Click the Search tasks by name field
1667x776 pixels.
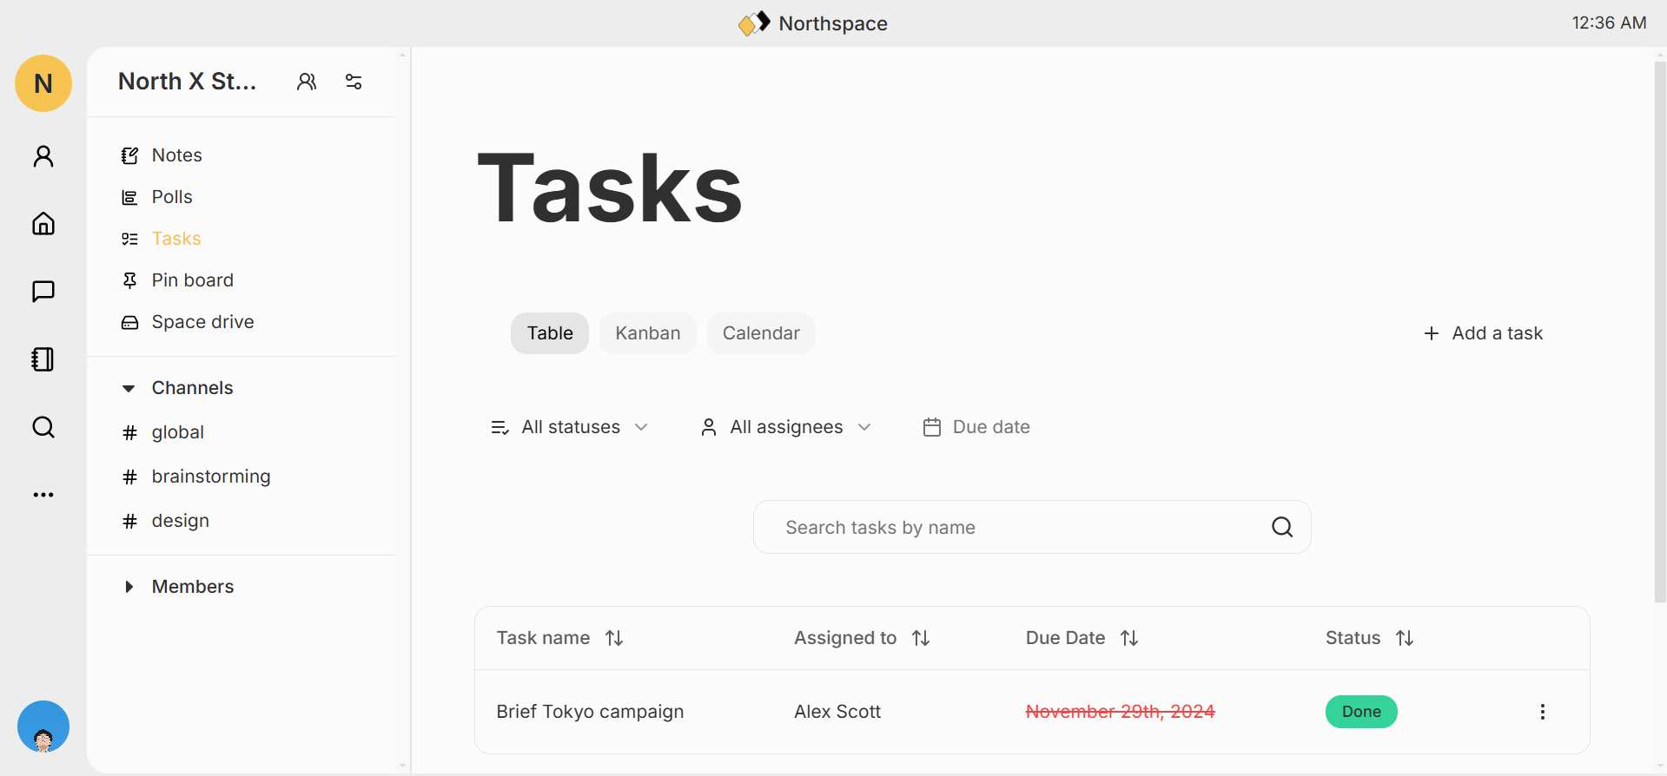coord(1016,528)
